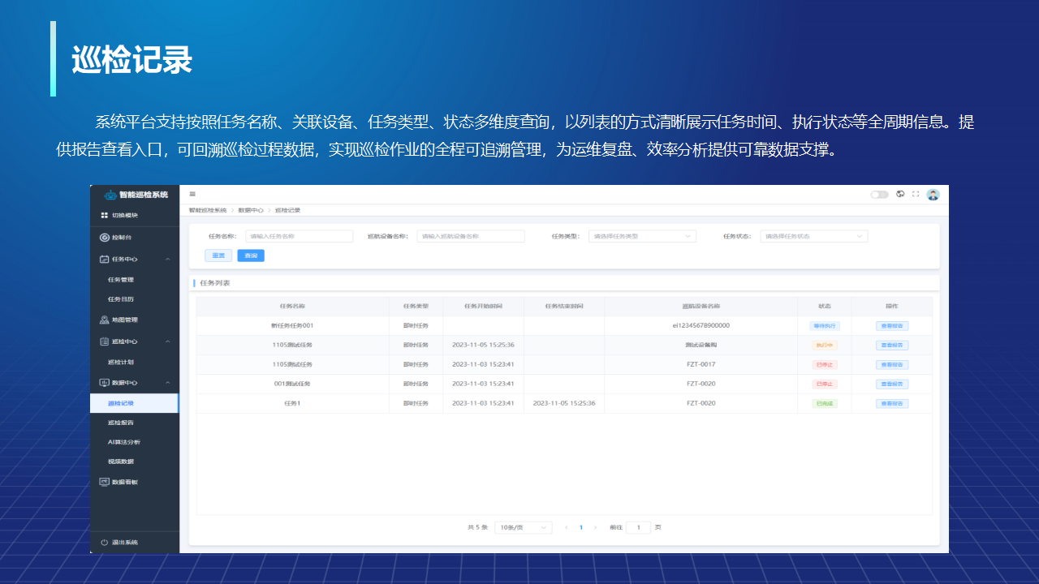The image size is (1039, 584).
Task: View report for 任务1 row
Action: pyautogui.click(x=892, y=403)
